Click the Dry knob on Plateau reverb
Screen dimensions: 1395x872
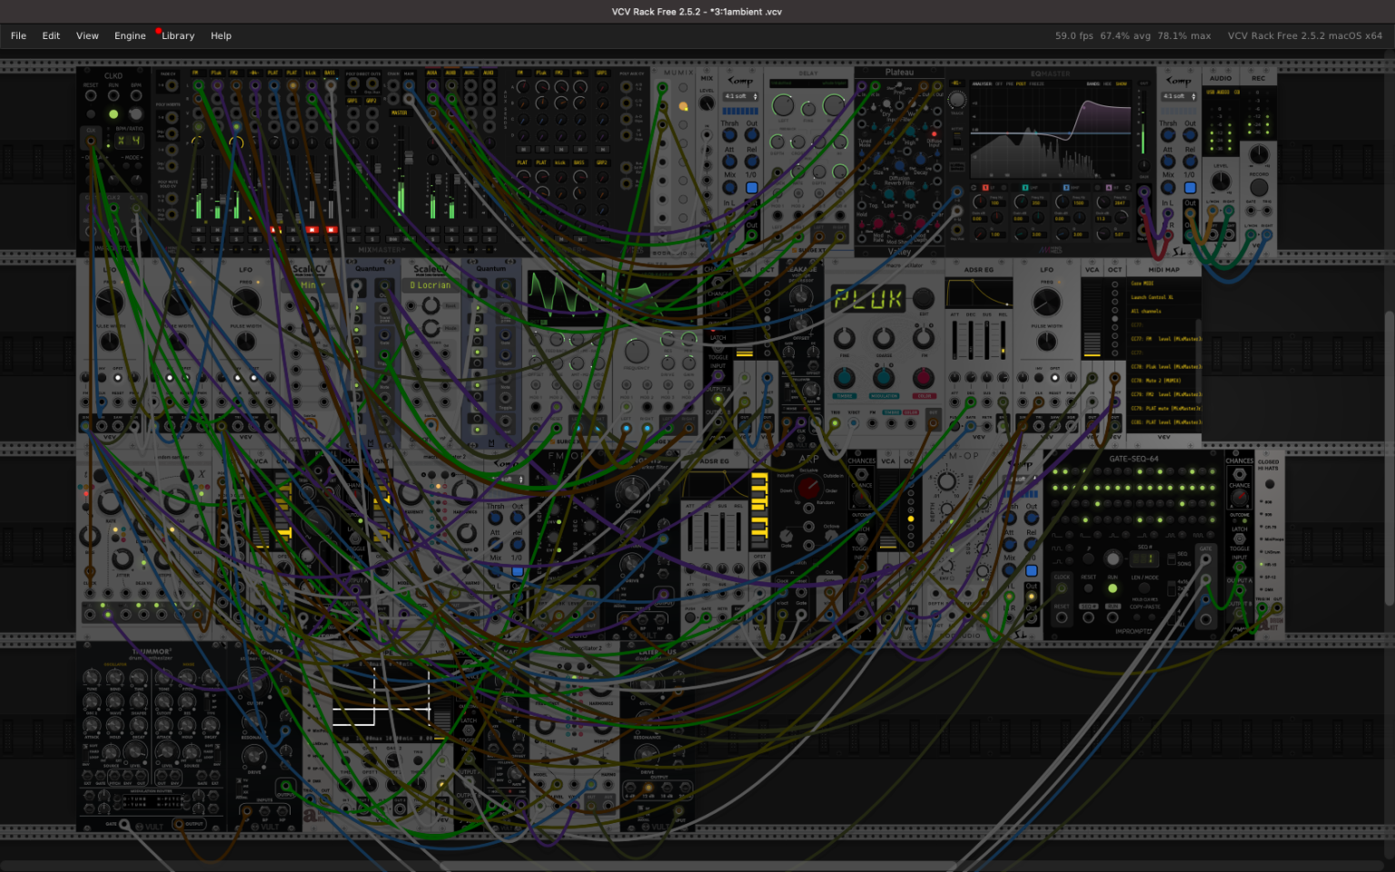886,104
